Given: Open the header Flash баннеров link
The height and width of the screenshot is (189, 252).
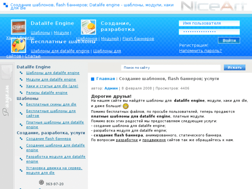Looking at the screenshot, I should [138, 38].
